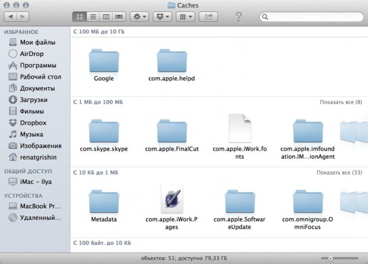Switch to list view in toolbar
This screenshot has width=368, height=264.
(x=92, y=17)
